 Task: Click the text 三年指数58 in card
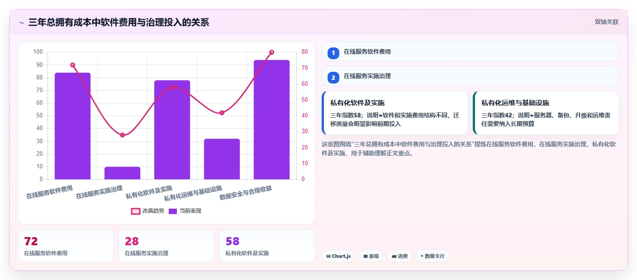pos(345,115)
